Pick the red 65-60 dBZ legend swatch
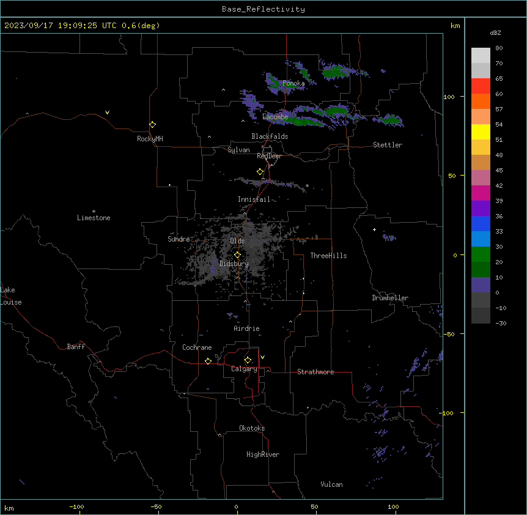The image size is (527, 515). coord(481,86)
